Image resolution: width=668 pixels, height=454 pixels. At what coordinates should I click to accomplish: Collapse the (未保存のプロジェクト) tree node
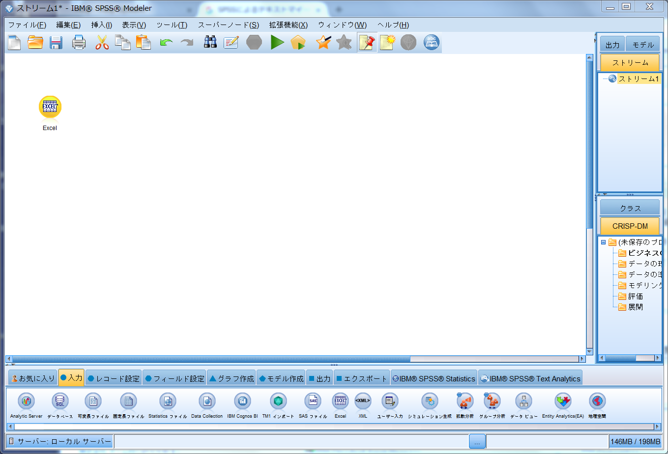tap(603, 242)
